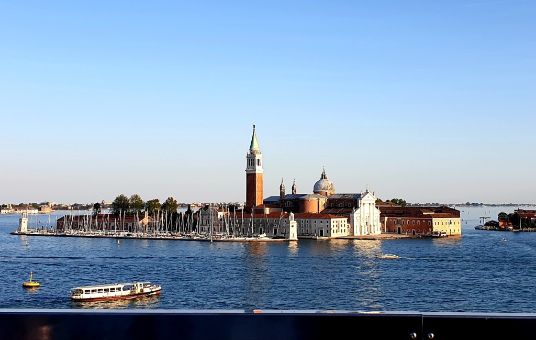Tap the small motorboat near the church
The height and width of the screenshot is (340, 536).
387,256
